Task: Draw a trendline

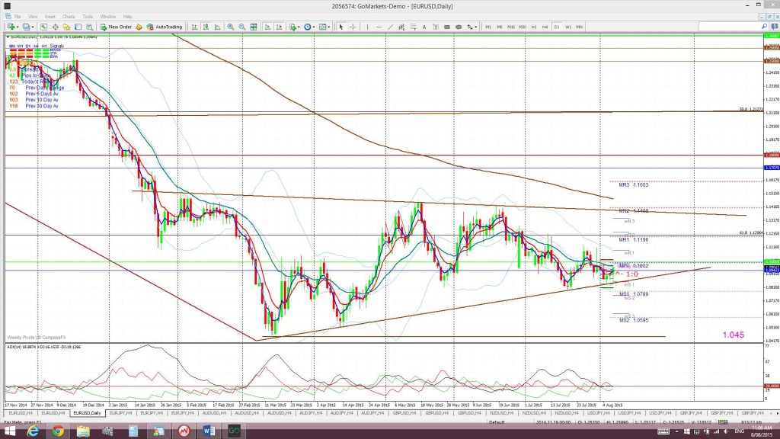Action: (391, 27)
